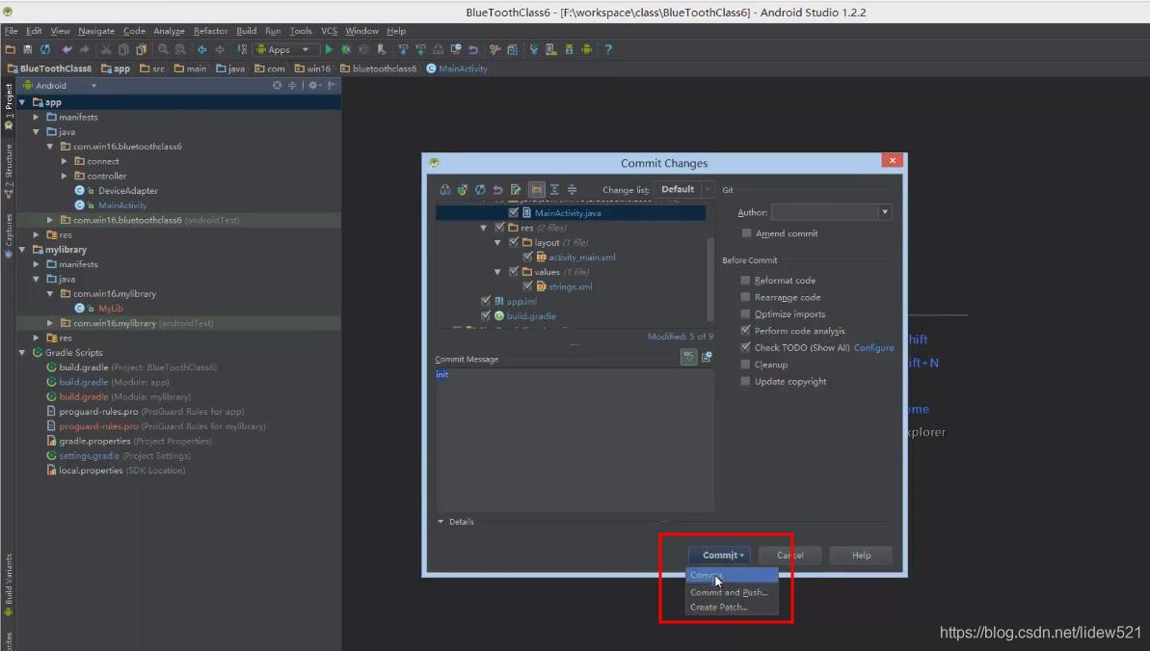The width and height of the screenshot is (1150, 651).
Task: Enable the Amend commit checkbox
Action: point(747,233)
